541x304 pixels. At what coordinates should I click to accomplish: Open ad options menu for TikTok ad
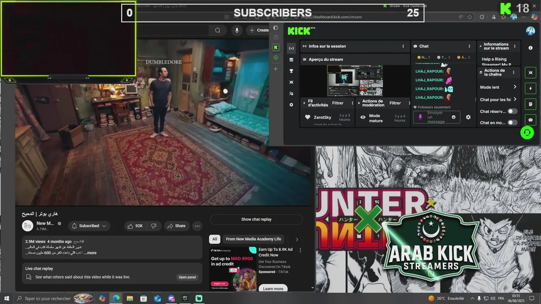pos(301,250)
